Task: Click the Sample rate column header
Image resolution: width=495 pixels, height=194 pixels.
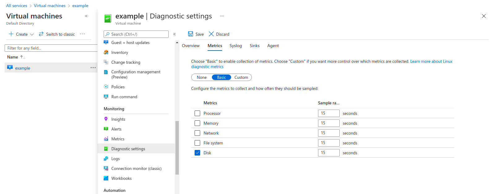Action: 329,103
